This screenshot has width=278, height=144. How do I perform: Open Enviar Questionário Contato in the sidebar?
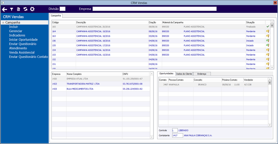coord(29,57)
